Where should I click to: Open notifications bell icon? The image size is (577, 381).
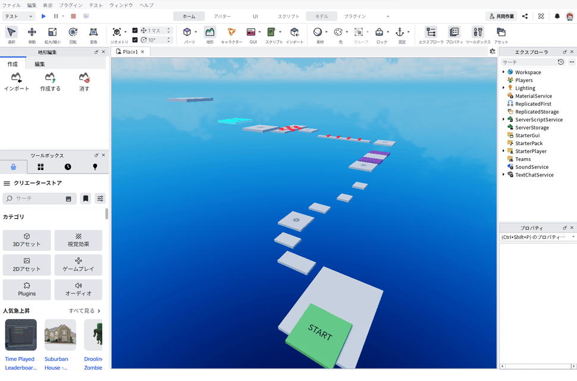click(557, 16)
